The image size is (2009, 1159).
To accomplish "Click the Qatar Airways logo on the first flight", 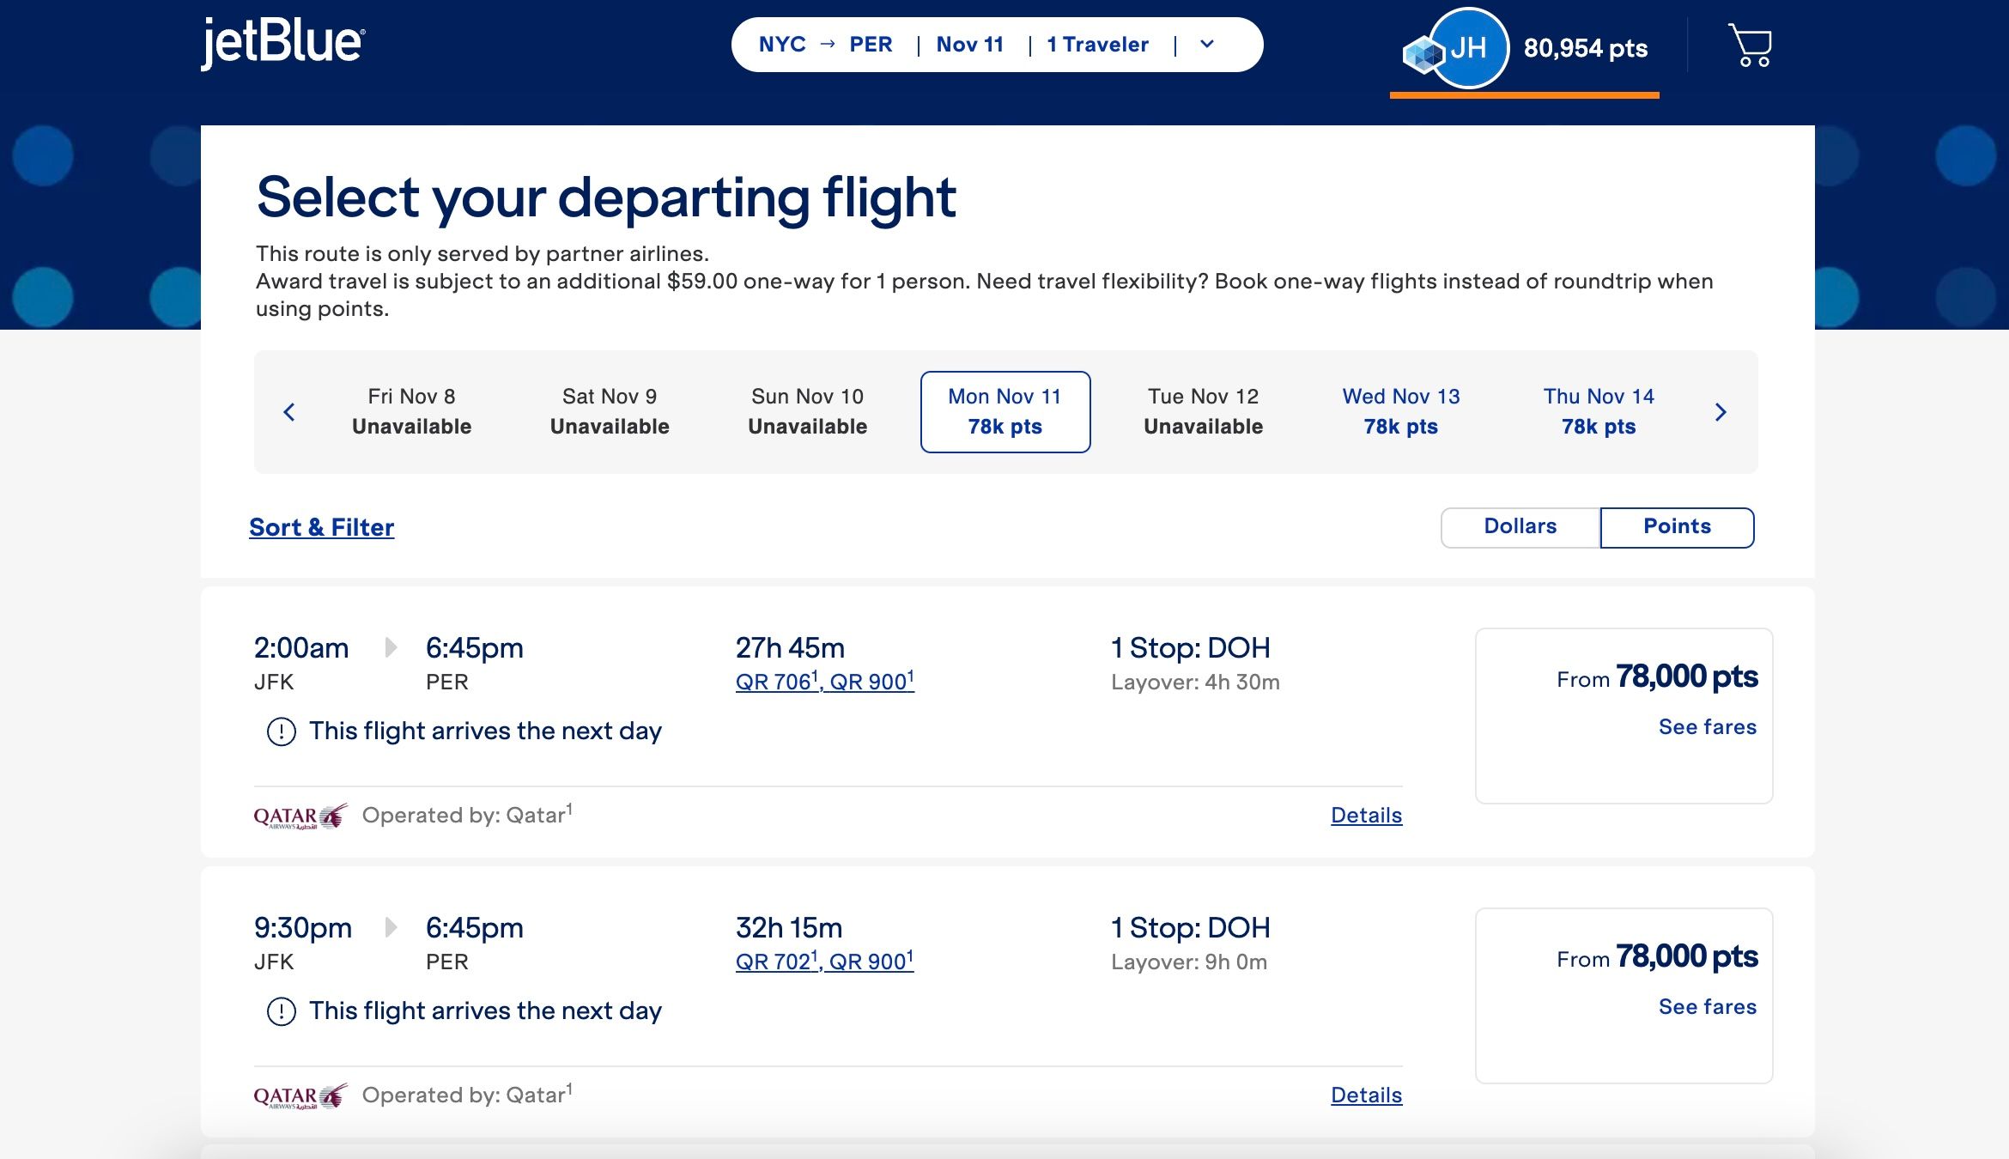I will click(300, 816).
